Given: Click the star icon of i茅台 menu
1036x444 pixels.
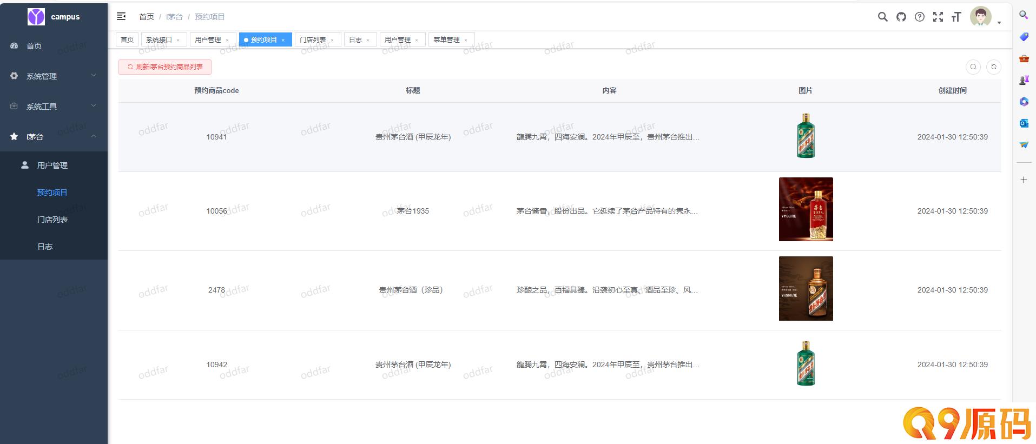Looking at the screenshot, I should [x=15, y=137].
